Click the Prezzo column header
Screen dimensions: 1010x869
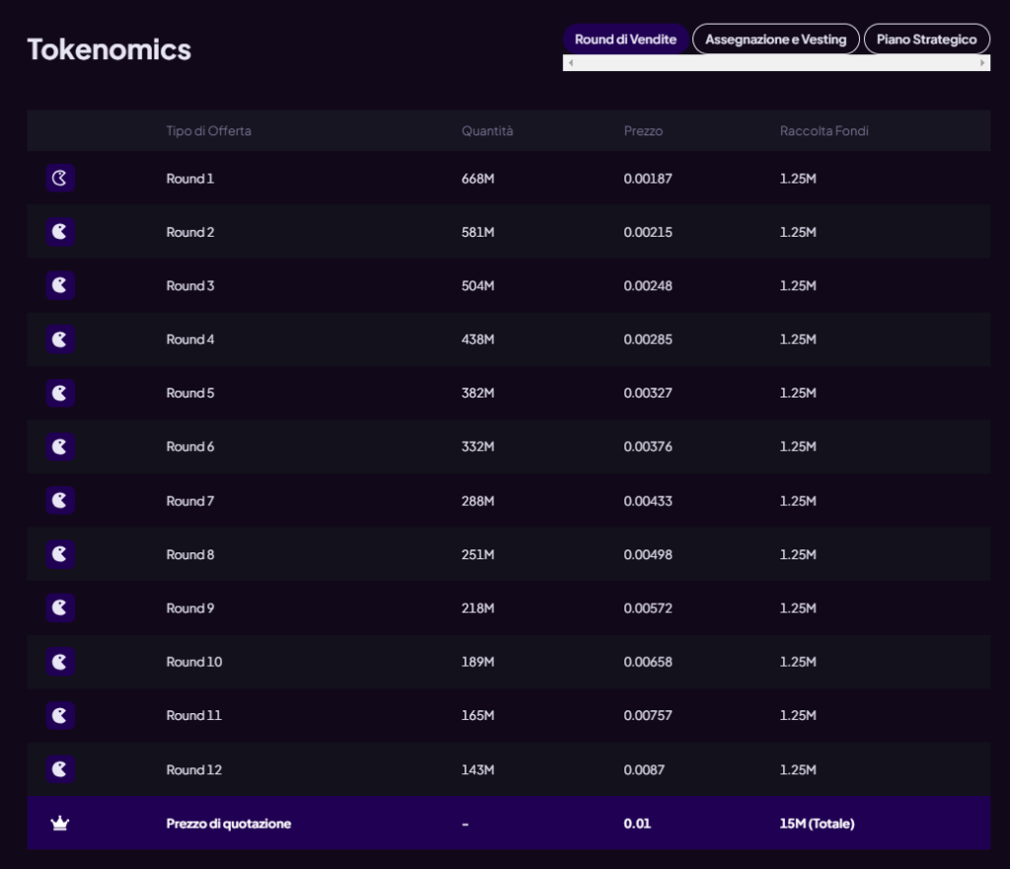(x=643, y=131)
